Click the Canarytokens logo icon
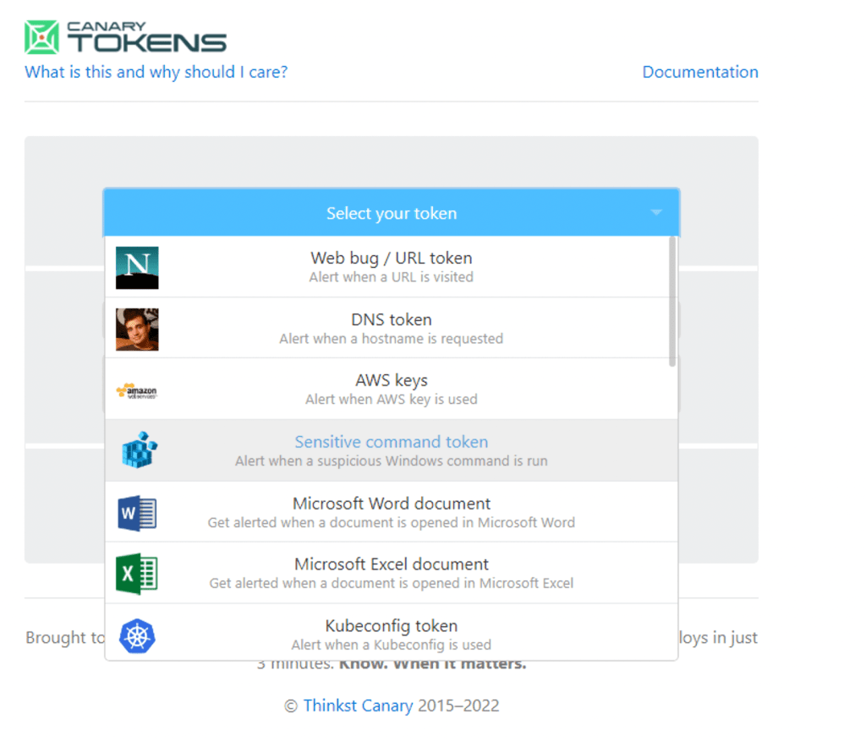 point(41,38)
